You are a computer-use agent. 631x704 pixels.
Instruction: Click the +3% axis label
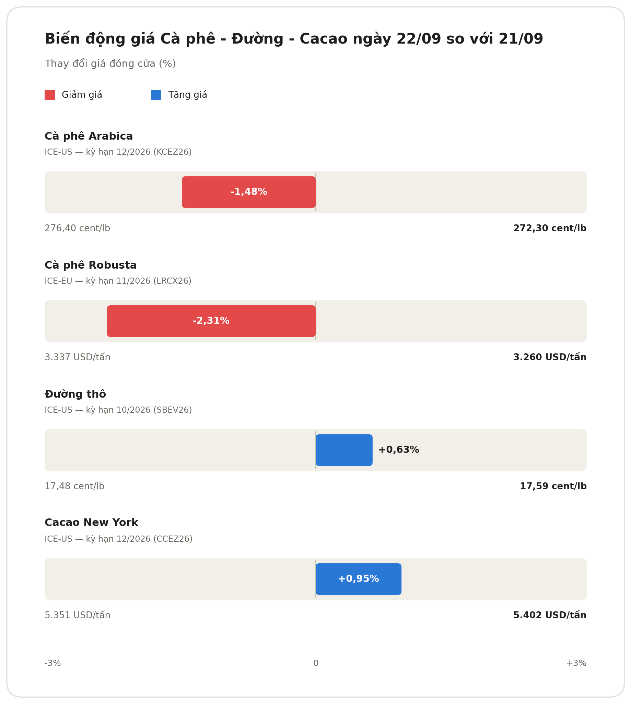576,664
